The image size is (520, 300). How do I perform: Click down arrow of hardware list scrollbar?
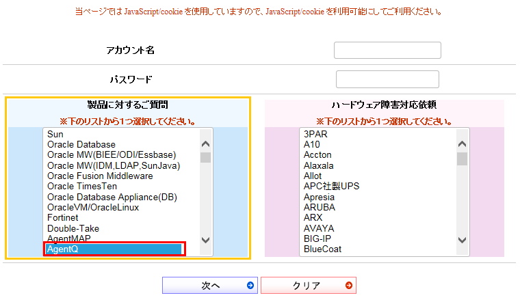(x=462, y=240)
